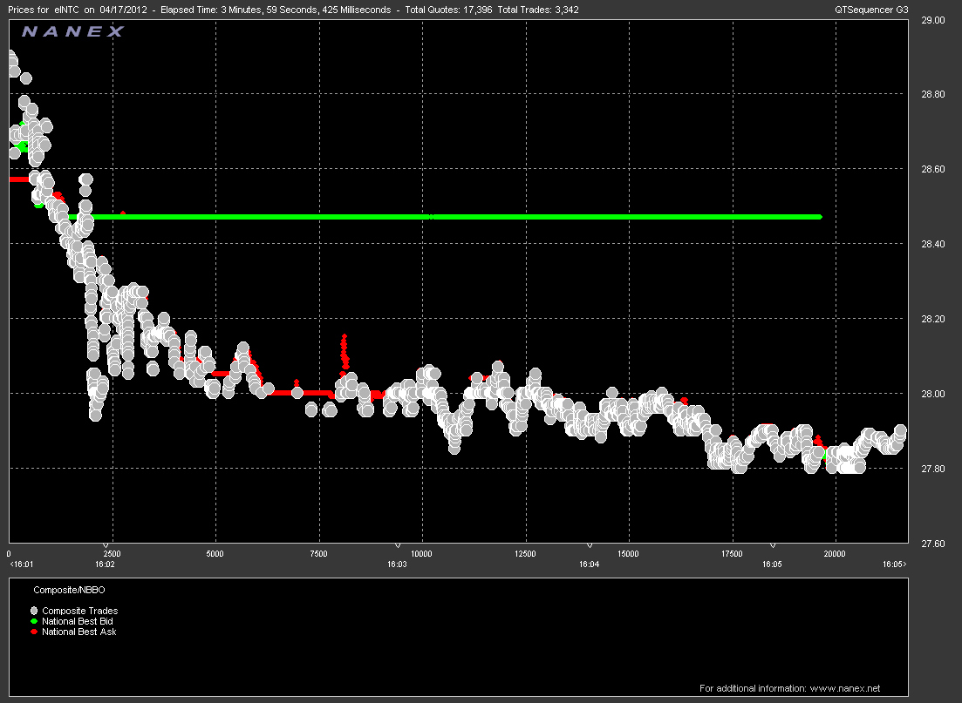Viewport: 962px width, 703px height.
Task: Click the 17500 tick label on x-axis
Action: [x=732, y=553]
